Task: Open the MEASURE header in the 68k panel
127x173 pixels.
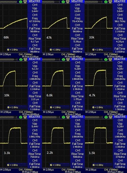Action: tap(35, 1)
